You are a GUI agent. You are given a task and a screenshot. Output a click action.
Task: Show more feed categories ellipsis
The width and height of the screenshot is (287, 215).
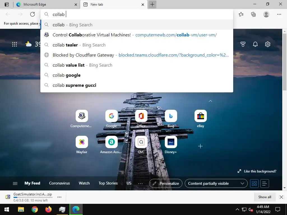[140, 183]
